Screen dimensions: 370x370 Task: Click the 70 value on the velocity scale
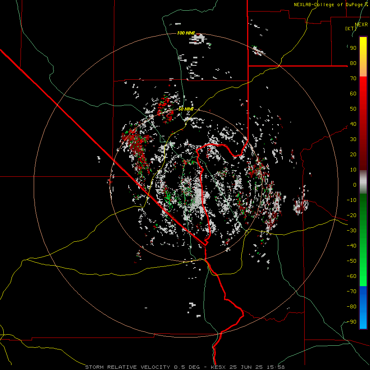(353, 79)
